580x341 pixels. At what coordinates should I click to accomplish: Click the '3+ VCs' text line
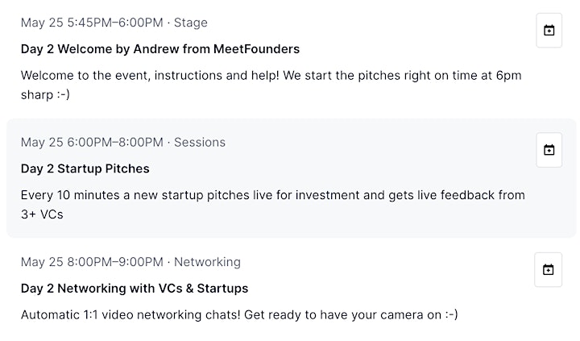point(42,214)
